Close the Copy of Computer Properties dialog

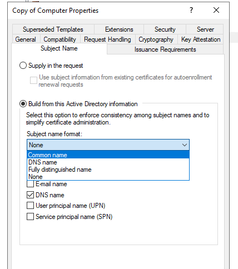coord(216,10)
